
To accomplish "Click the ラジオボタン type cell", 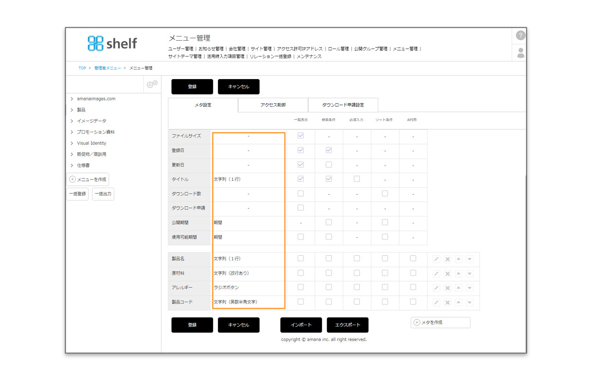I will pos(248,288).
